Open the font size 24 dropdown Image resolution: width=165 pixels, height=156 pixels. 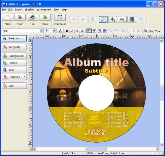point(54,31)
